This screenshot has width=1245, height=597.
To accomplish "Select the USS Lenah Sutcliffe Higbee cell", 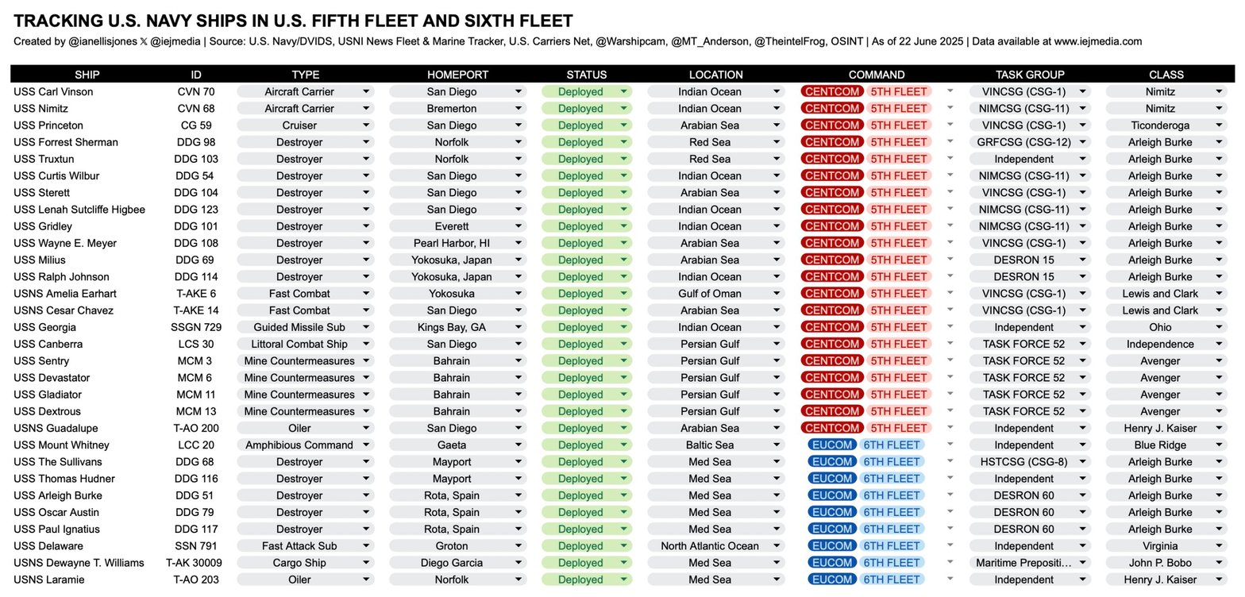I will 79,210.
